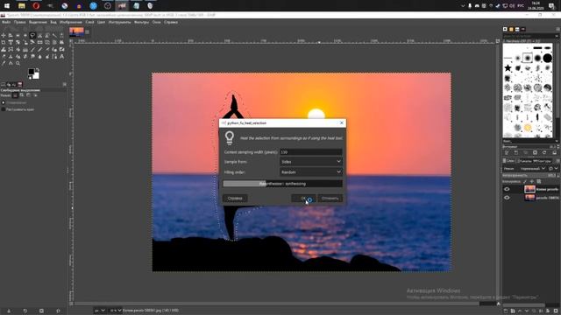The image size is (561, 315).
Task: Click Save tool preset icon bottom left
Action: (9, 311)
